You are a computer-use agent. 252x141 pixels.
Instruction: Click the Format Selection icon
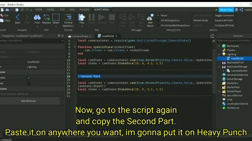click(68, 17)
